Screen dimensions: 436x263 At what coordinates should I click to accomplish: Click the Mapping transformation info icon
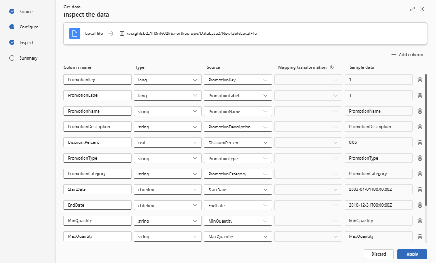click(x=331, y=67)
